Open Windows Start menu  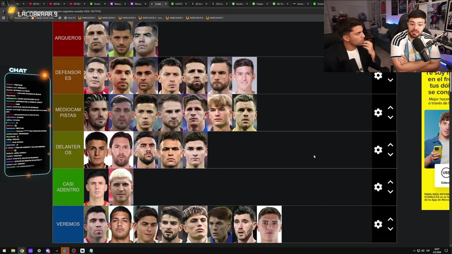point(4,251)
